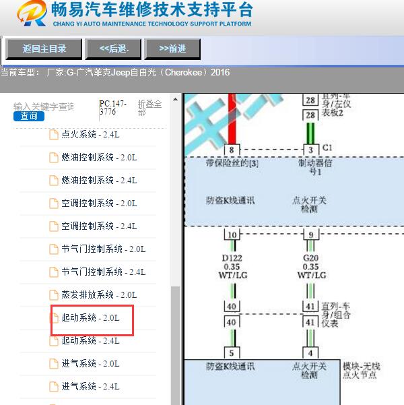Focus the 输入关键字查询 keyword field
Image resolution: width=404 pixels, height=405 pixels.
click(44, 106)
